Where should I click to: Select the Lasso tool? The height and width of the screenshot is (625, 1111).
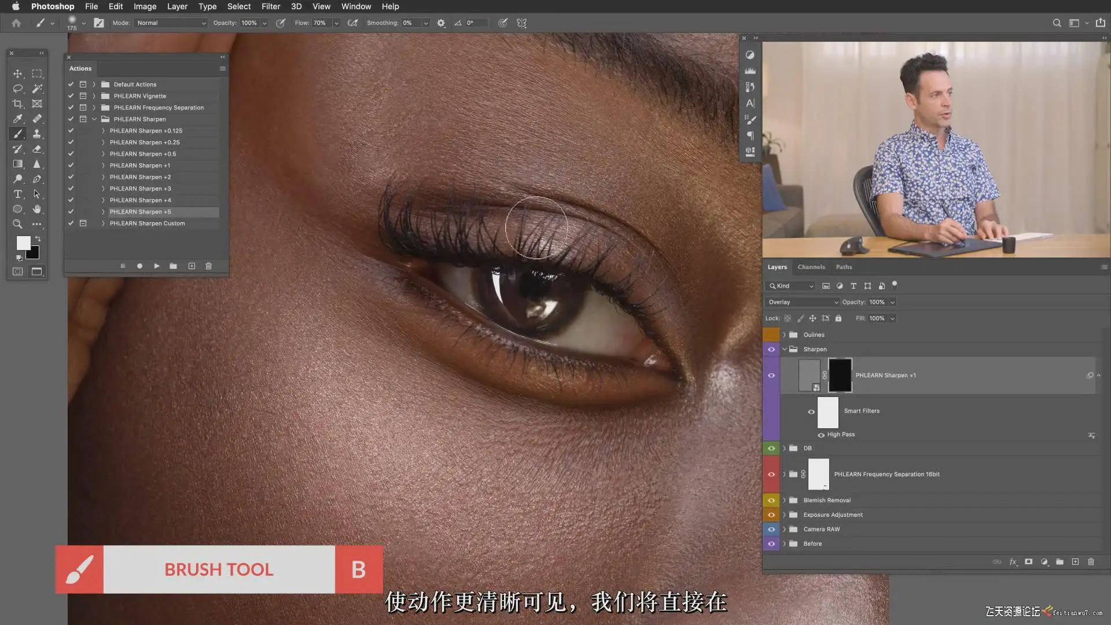(17, 89)
